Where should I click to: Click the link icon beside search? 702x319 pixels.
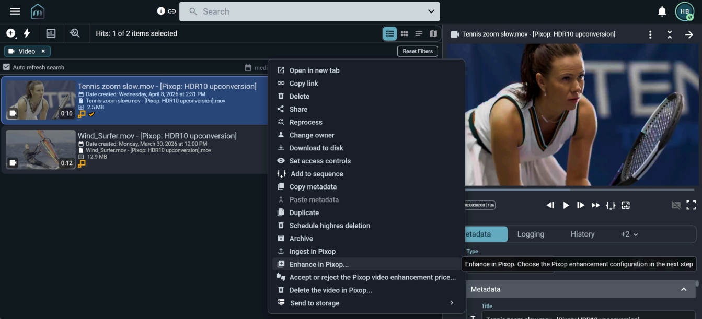tap(171, 11)
